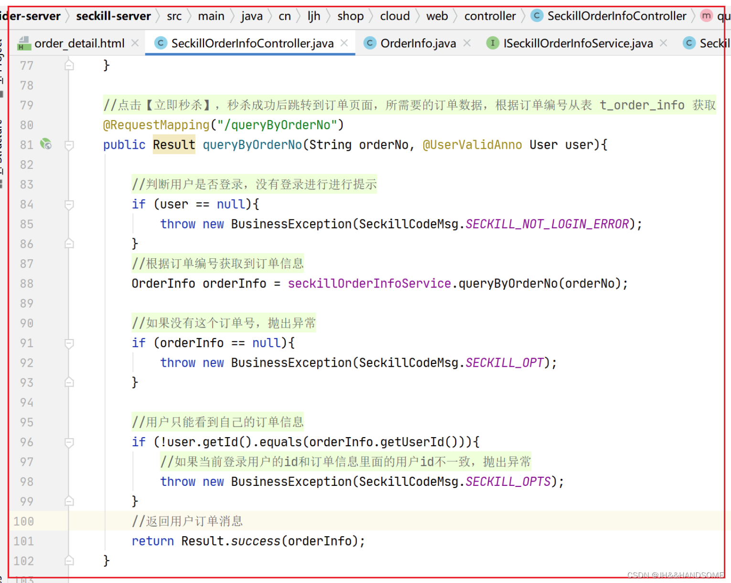Click the fold end marker on line 93

69,383
